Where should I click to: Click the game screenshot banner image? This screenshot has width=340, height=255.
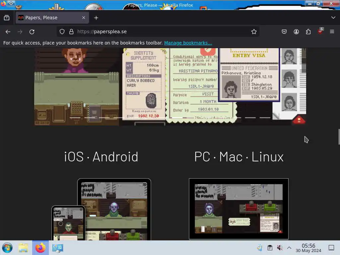[170, 87]
